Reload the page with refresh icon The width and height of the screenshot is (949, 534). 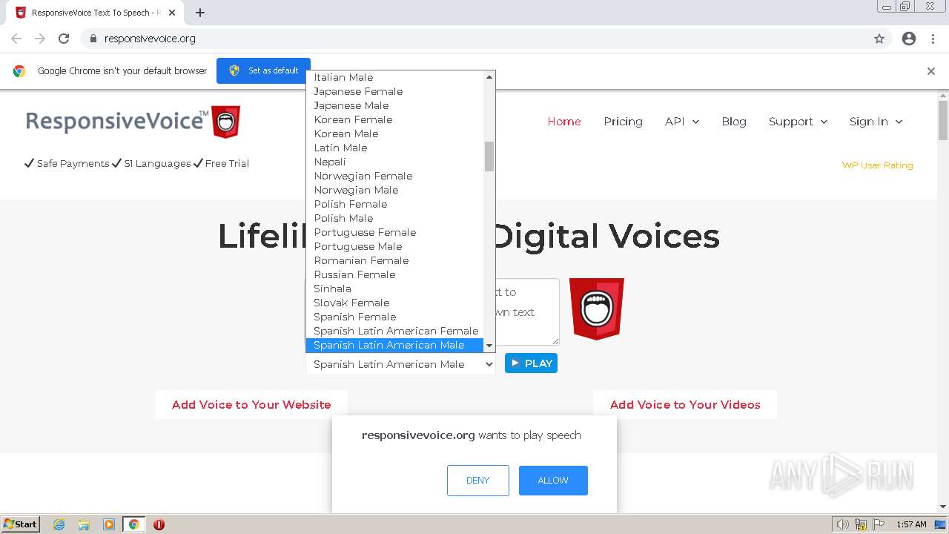coord(64,39)
